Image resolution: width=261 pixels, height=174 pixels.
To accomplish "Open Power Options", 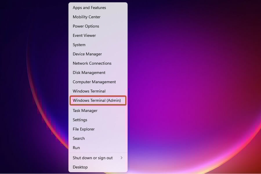I will 98,26.
